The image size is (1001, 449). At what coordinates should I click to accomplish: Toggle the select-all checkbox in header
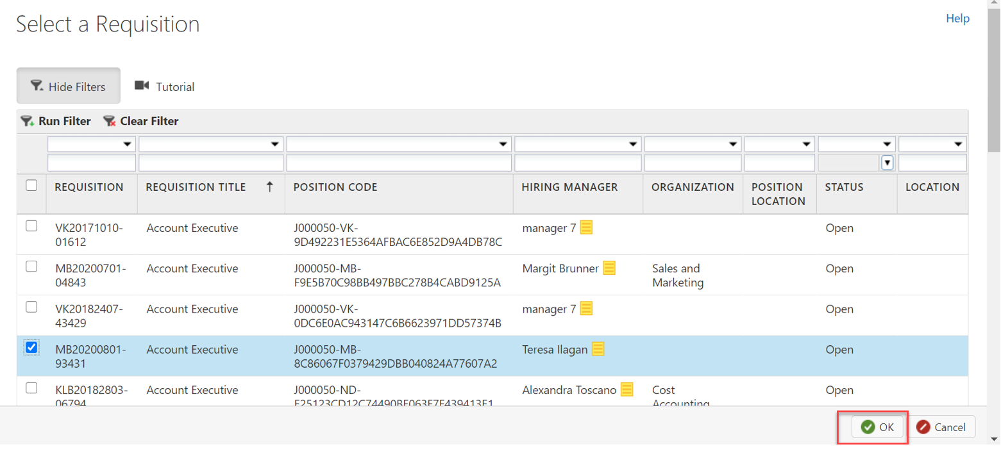pyautogui.click(x=31, y=186)
